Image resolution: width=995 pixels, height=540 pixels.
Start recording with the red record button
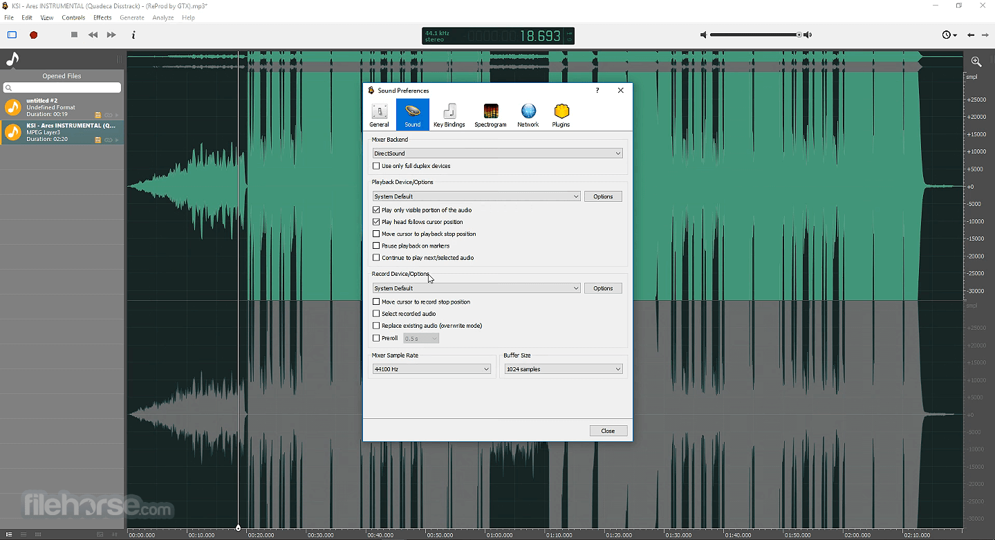click(33, 35)
